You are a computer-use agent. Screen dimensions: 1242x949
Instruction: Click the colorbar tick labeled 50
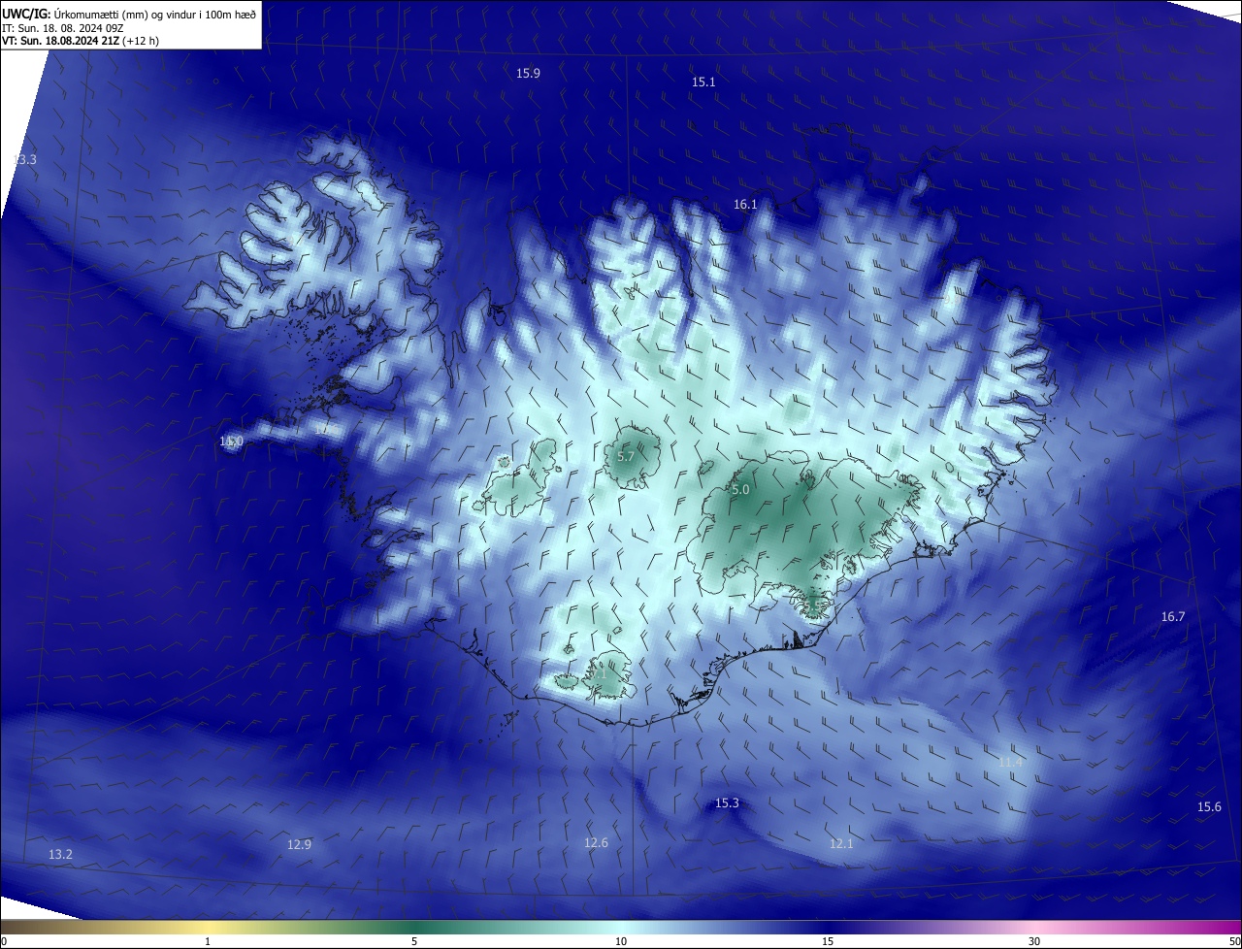(1234, 941)
